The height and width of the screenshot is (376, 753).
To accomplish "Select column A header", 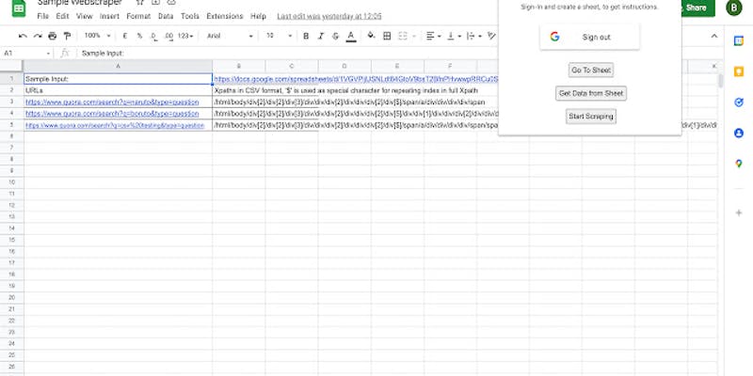I will pyautogui.click(x=119, y=66).
